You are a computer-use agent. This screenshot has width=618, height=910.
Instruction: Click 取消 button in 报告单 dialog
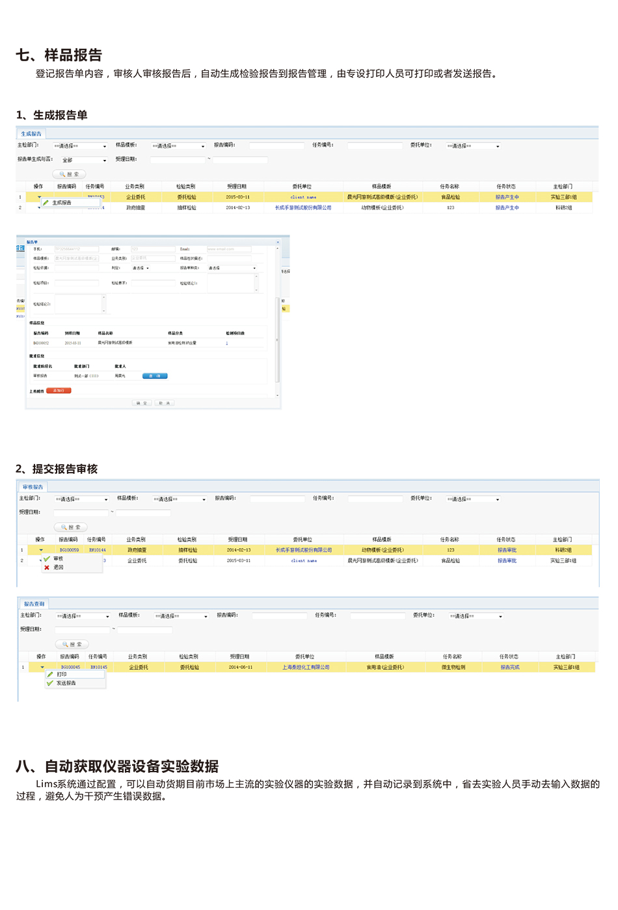pos(165,403)
